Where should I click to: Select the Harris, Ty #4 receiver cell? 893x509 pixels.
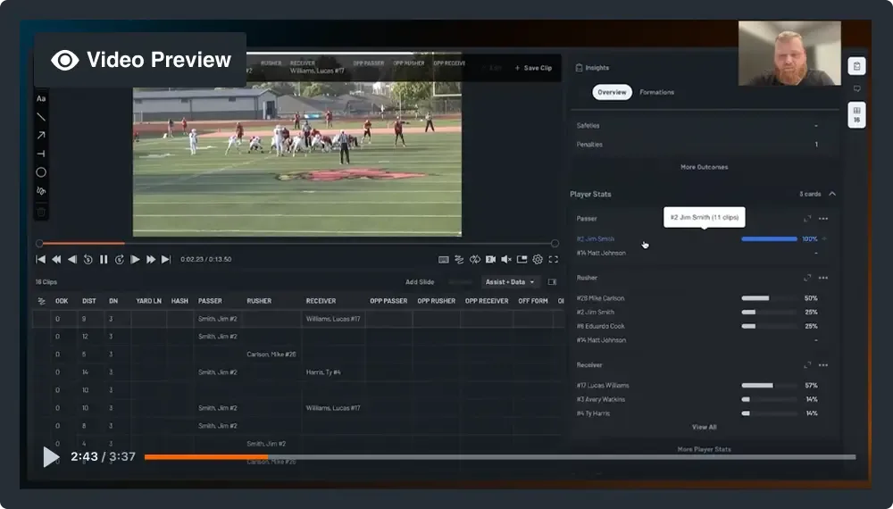[325, 372]
